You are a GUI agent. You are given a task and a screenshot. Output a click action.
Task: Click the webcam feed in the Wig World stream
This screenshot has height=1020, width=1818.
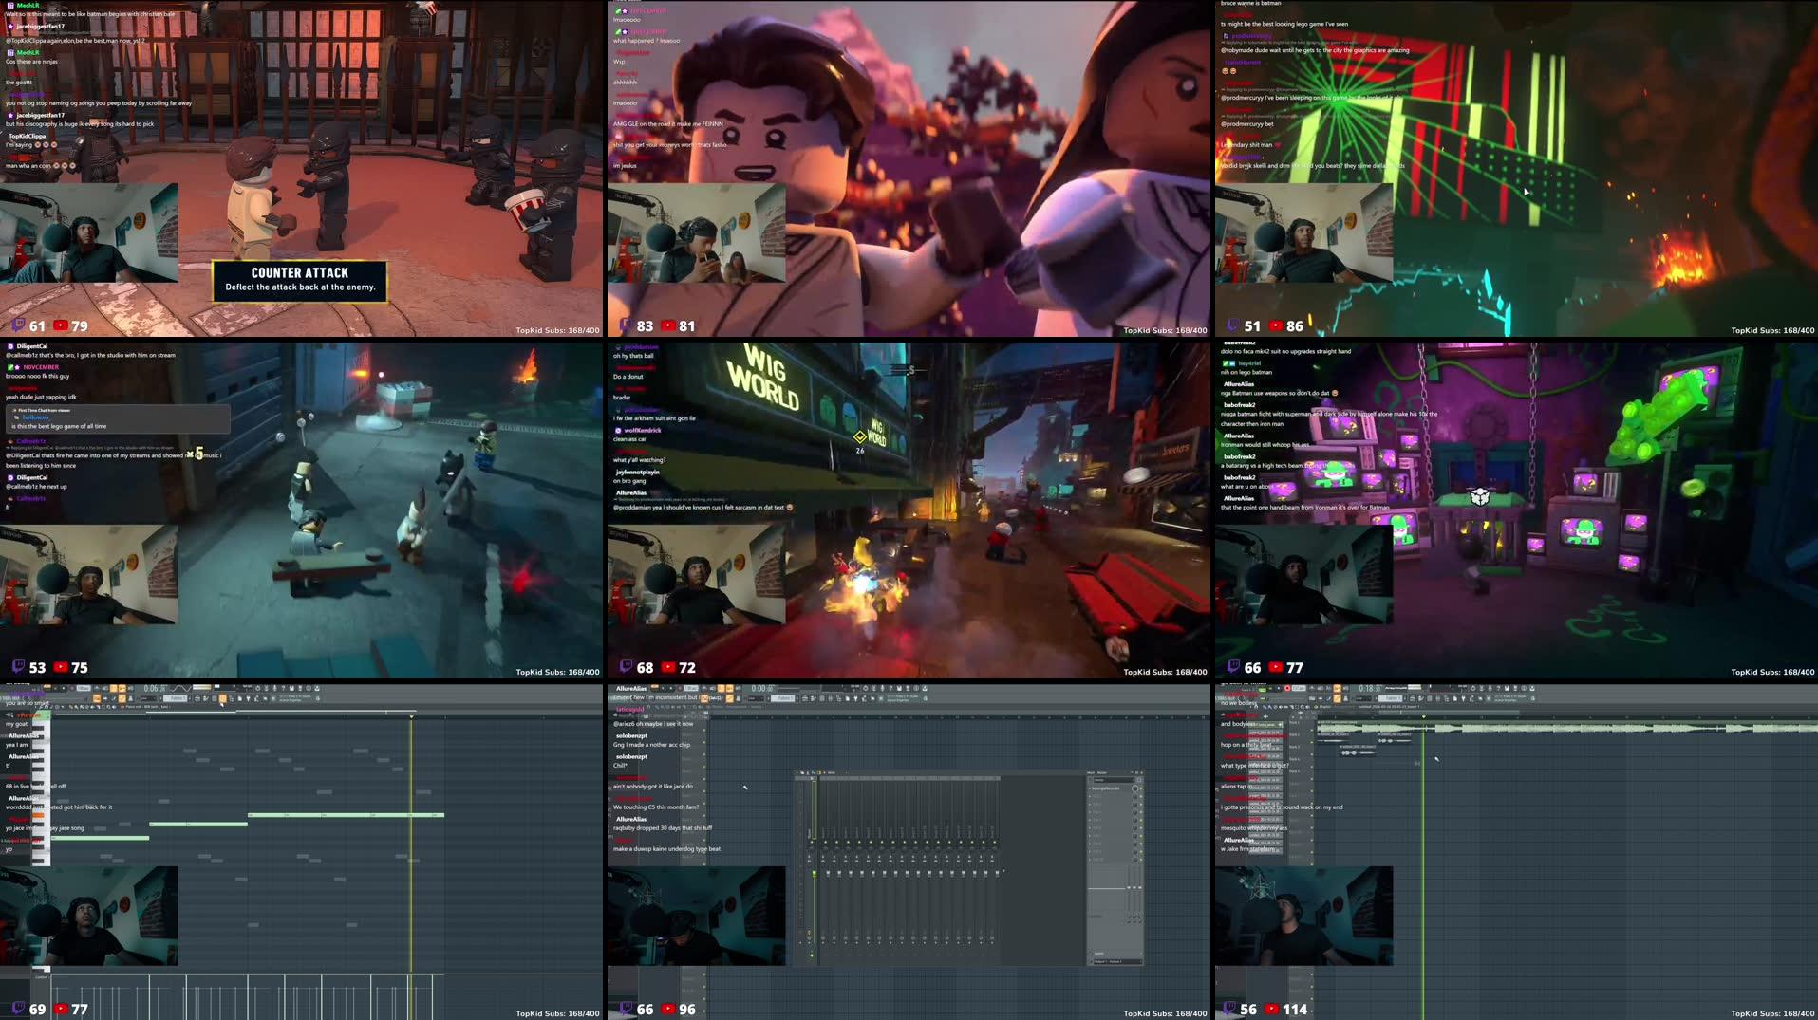coord(696,574)
